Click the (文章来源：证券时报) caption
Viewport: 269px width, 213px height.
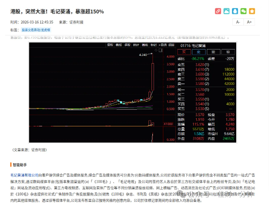(29, 150)
